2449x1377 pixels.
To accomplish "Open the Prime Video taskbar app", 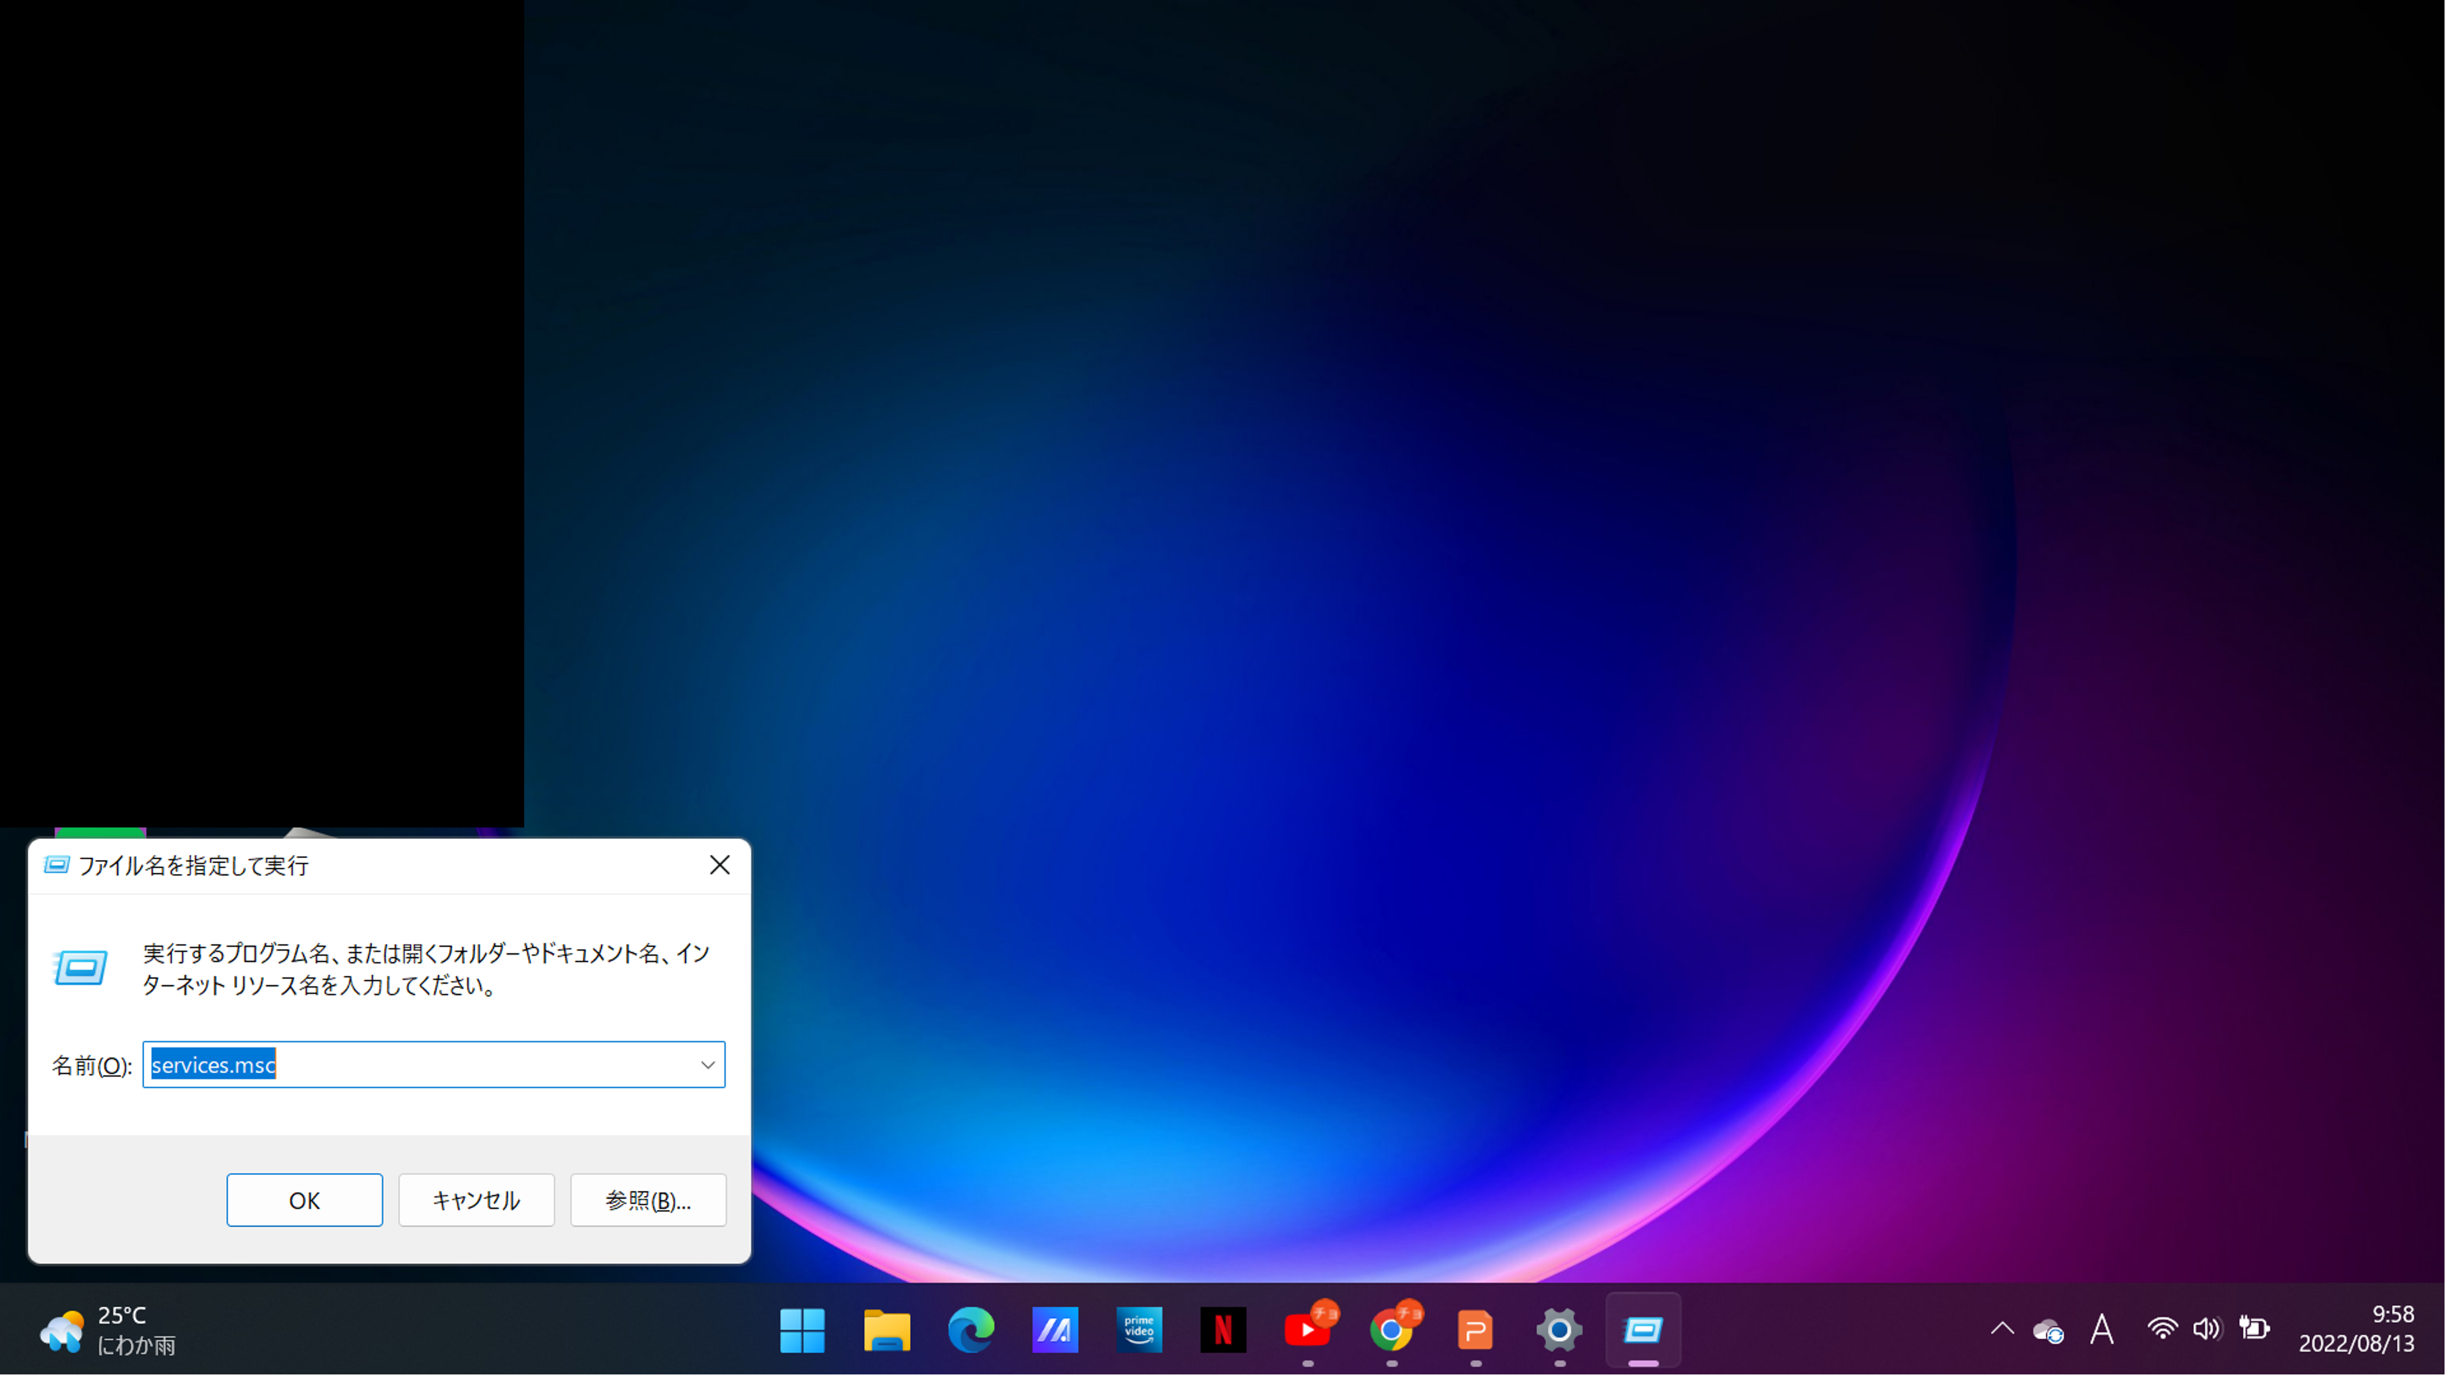I will pyautogui.click(x=1139, y=1330).
